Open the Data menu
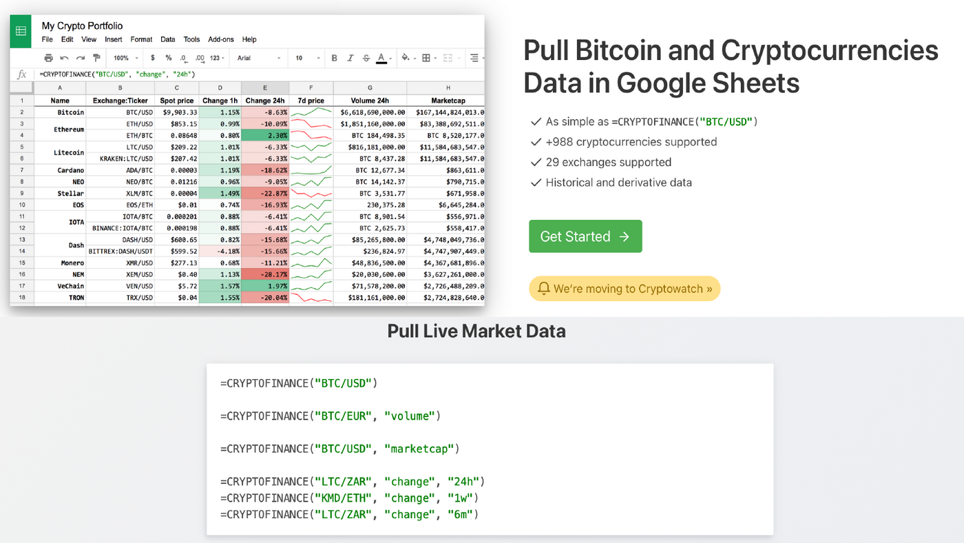 pos(168,39)
